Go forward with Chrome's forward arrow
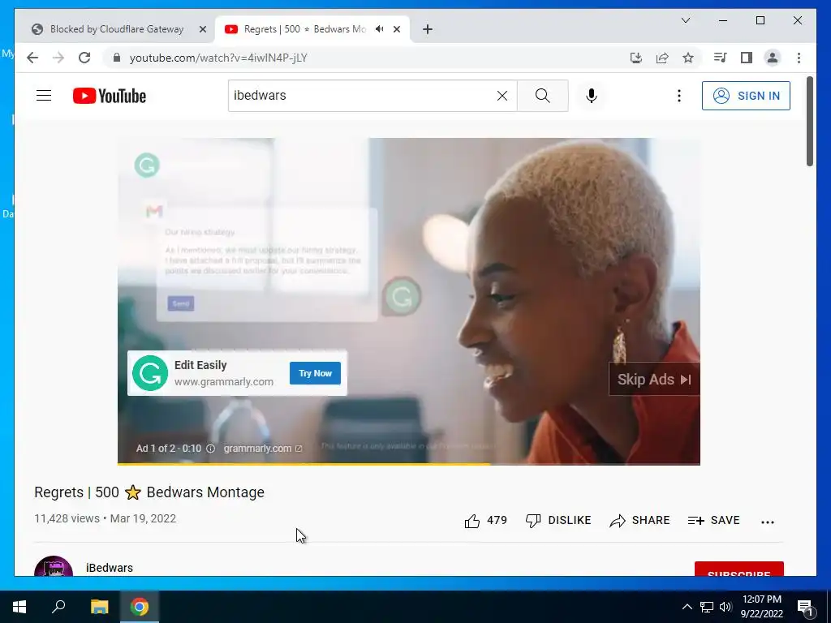Screen dimensions: 831x623 pyautogui.click(x=58, y=58)
